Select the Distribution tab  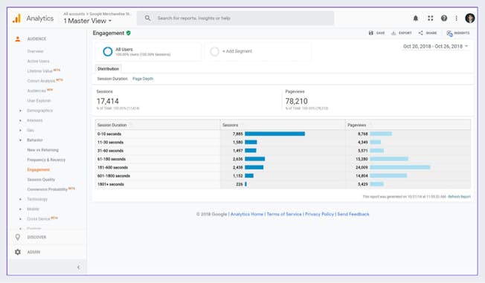pos(109,69)
